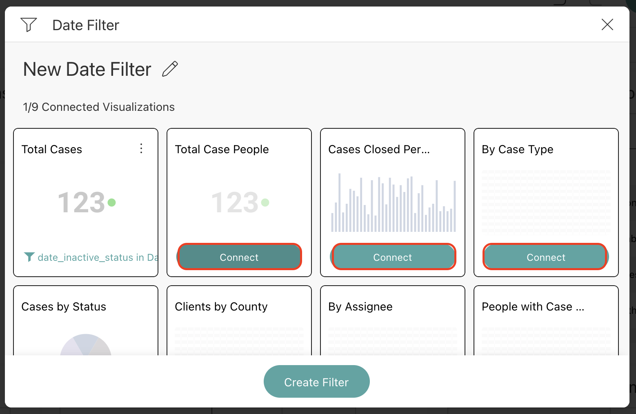Close the Date Filter dialog

click(607, 24)
